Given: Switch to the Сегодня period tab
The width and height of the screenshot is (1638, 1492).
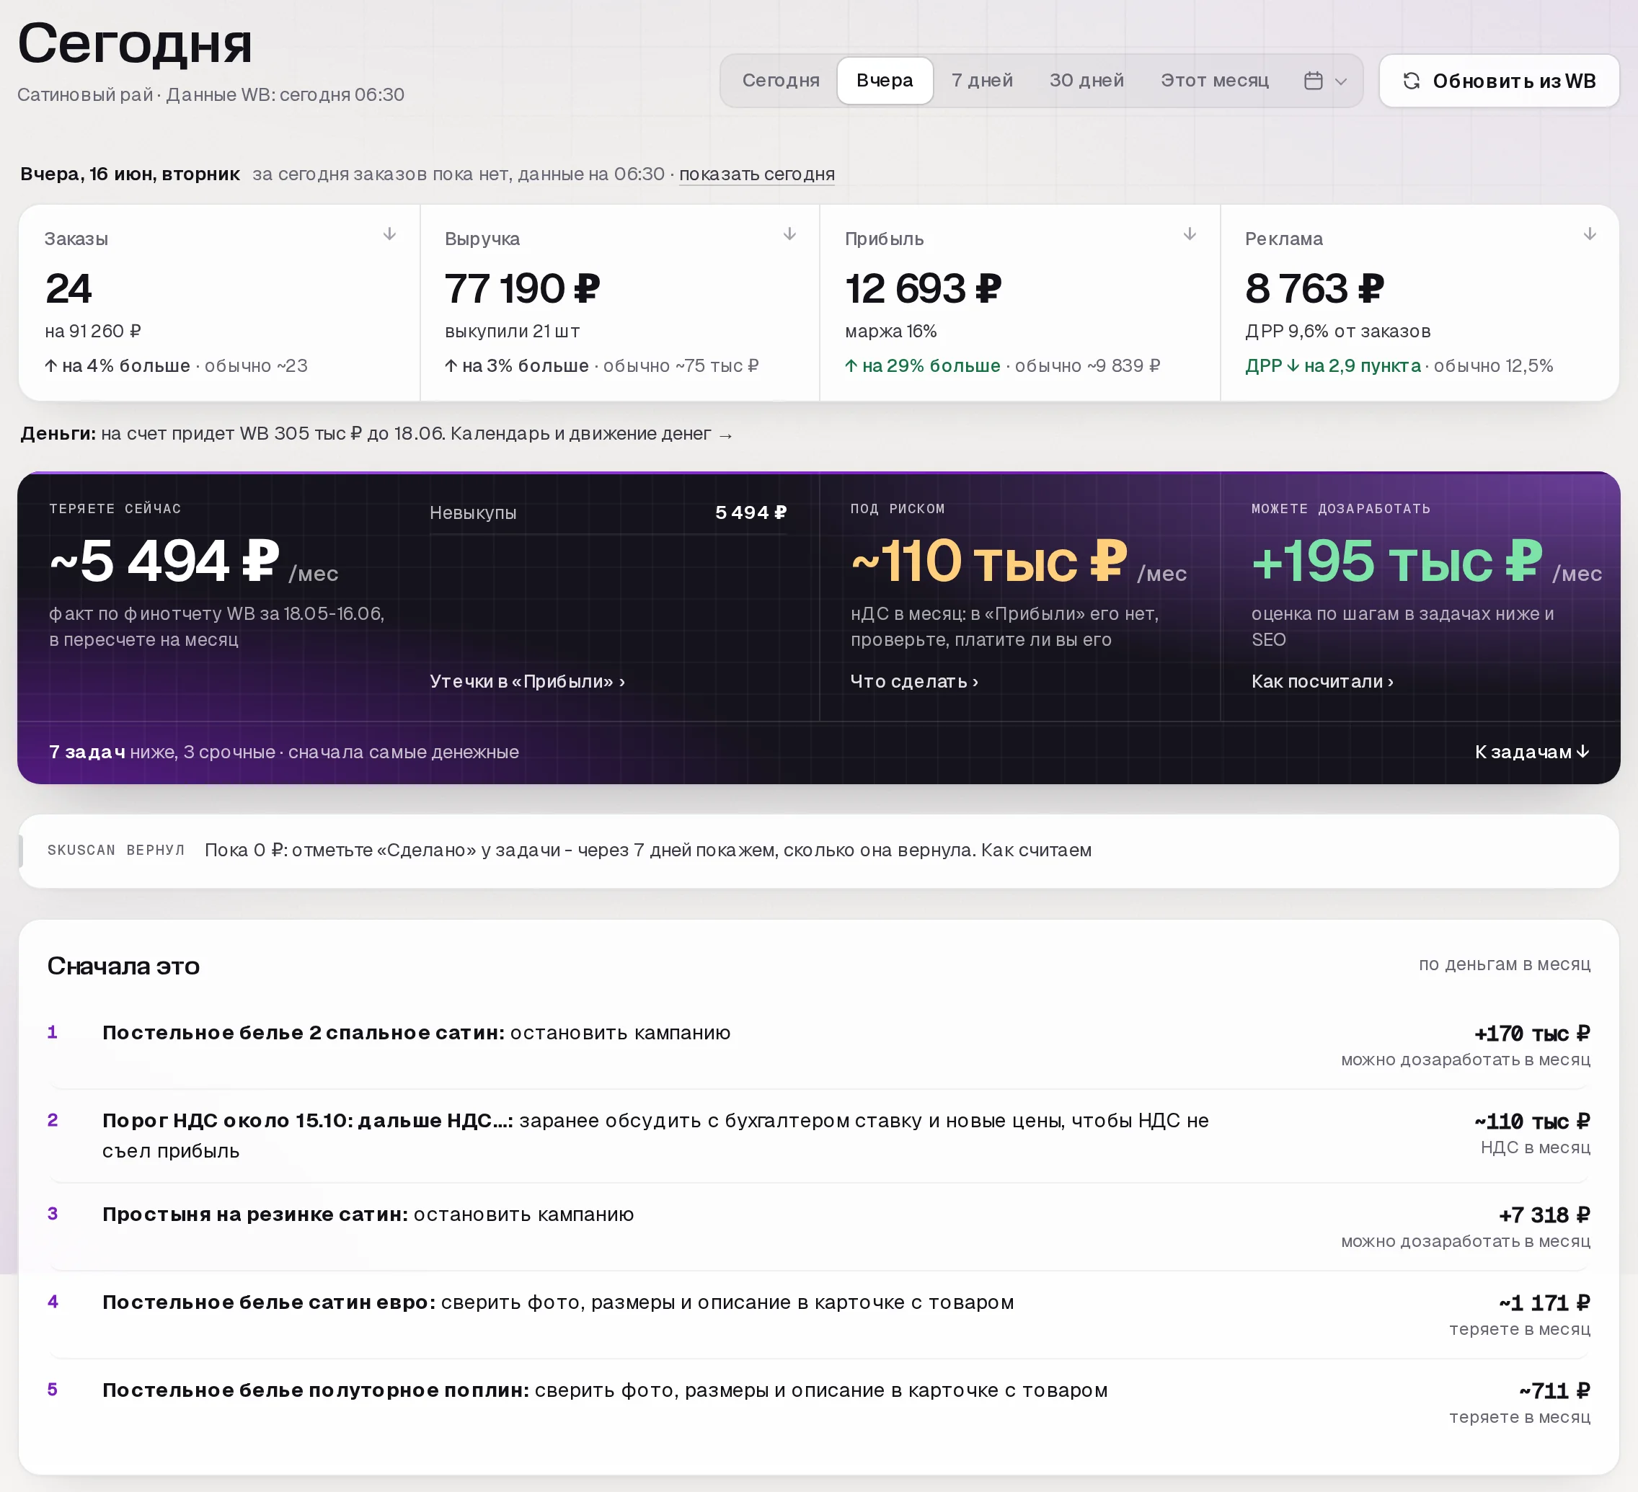Looking at the screenshot, I should coord(781,81).
